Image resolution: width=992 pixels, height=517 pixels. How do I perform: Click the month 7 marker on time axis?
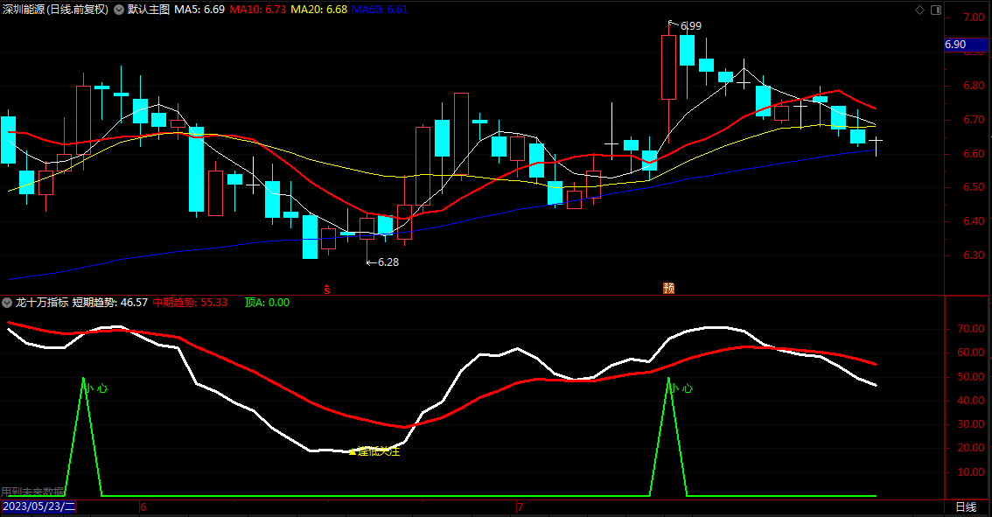click(x=520, y=507)
